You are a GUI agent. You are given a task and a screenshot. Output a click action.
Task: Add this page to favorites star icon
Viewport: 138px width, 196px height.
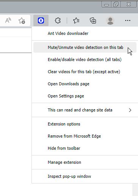[22, 20]
